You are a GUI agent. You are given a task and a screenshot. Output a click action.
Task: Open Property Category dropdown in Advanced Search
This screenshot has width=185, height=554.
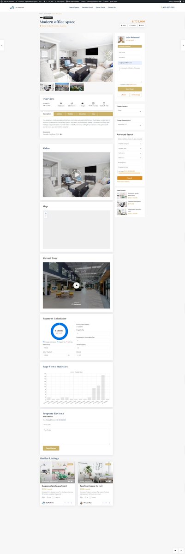pyautogui.click(x=130, y=144)
